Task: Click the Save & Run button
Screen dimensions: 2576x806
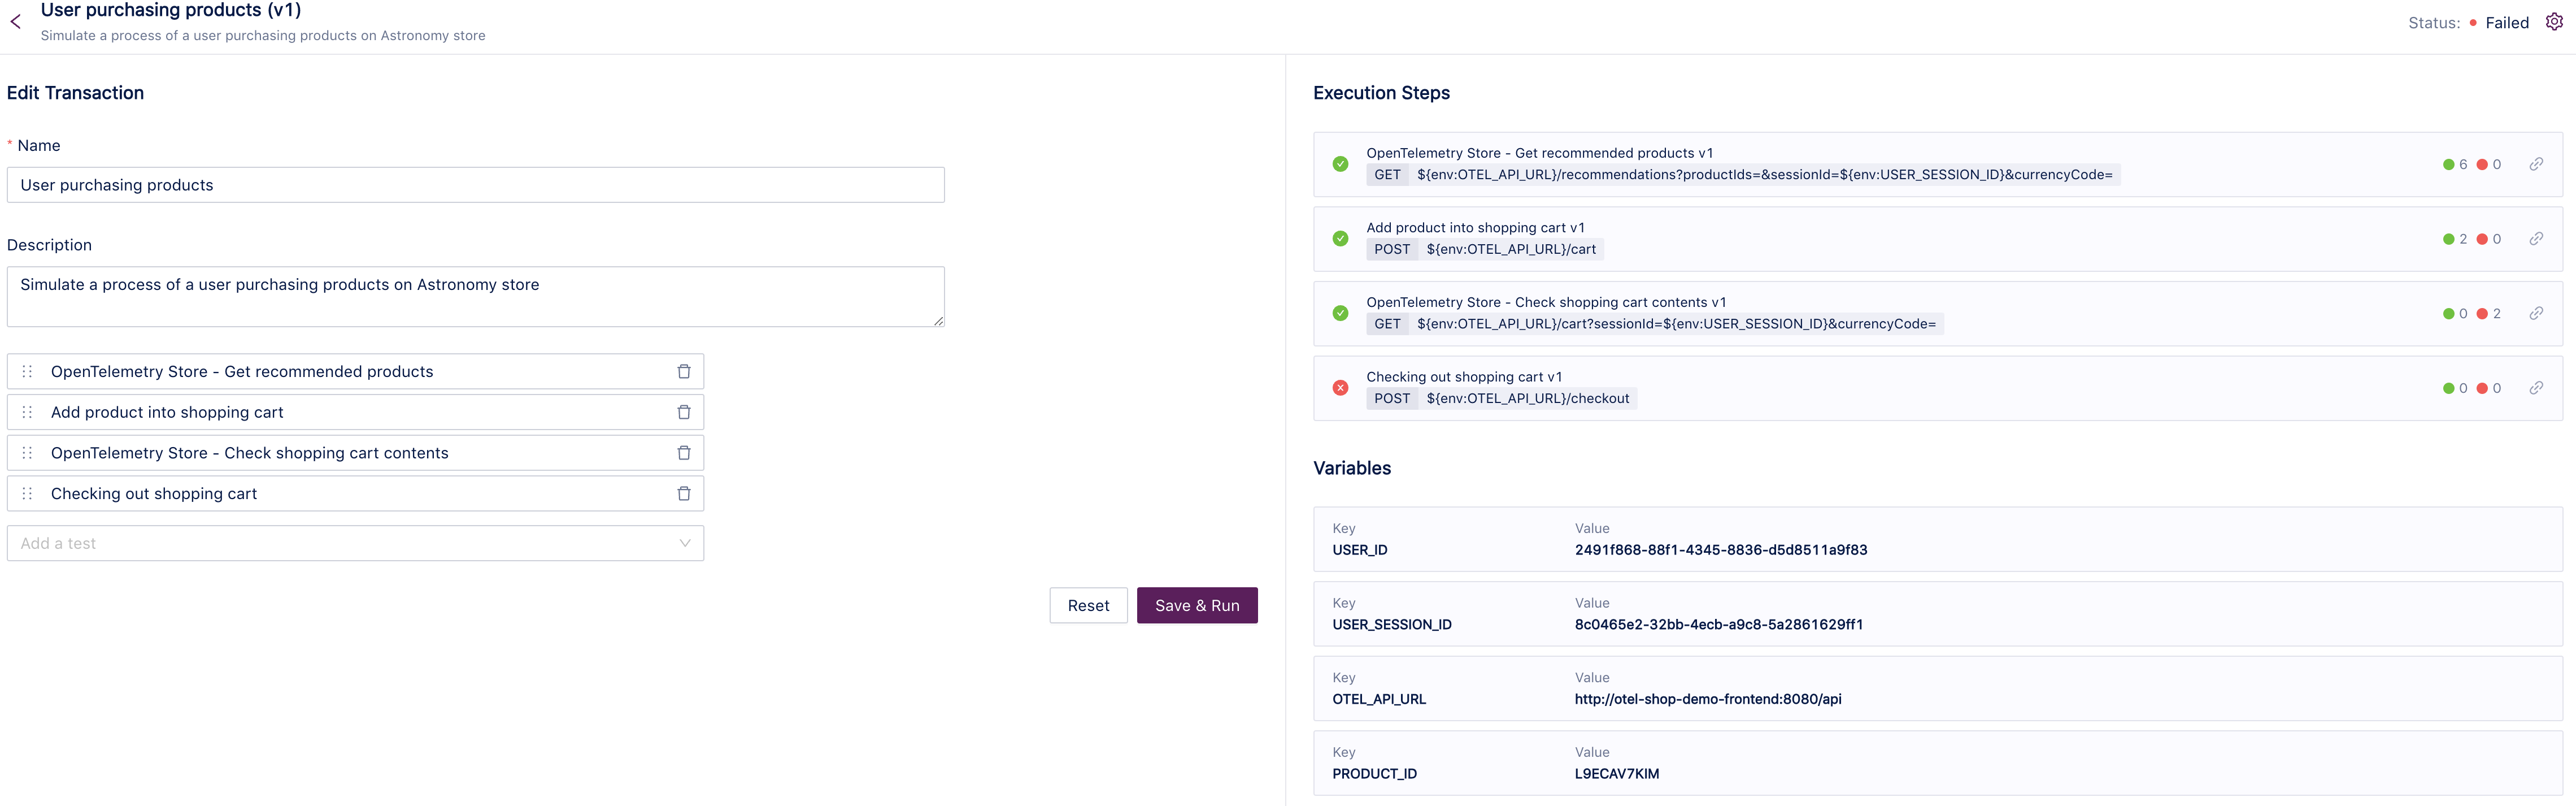Action: tap(1196, 606)
